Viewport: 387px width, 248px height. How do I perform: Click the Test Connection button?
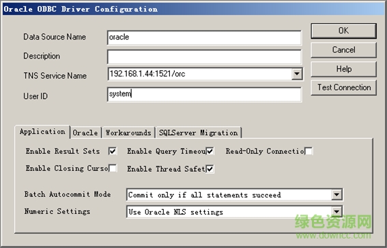343,87
